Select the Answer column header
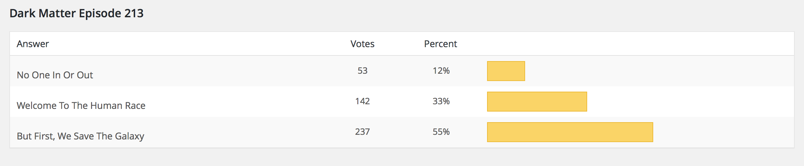 [33, 44]
